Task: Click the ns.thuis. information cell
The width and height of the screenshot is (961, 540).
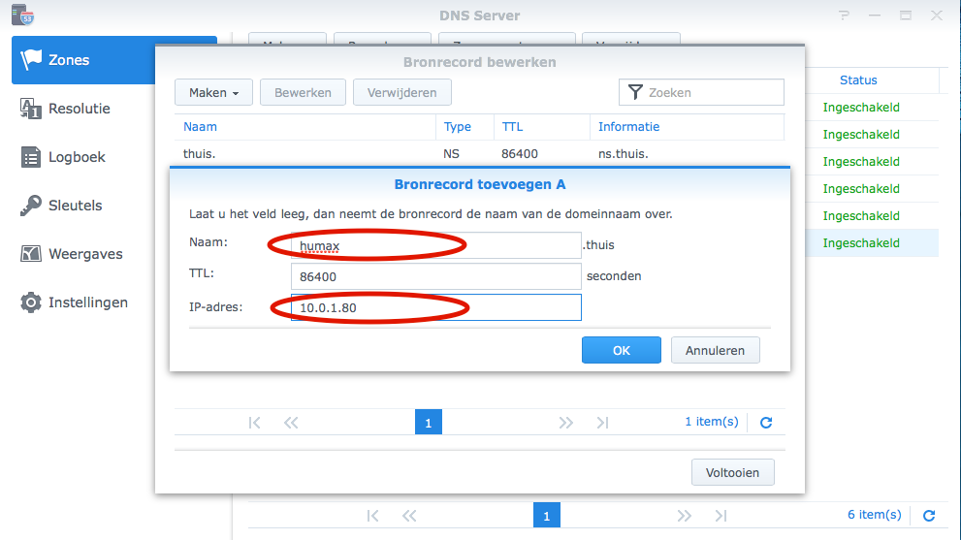Action: (624, 154)
